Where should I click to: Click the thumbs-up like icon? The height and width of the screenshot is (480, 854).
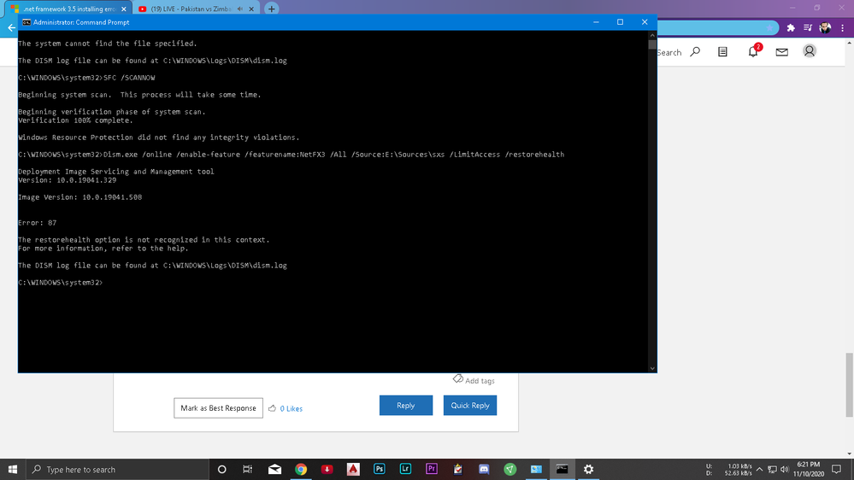273,408
